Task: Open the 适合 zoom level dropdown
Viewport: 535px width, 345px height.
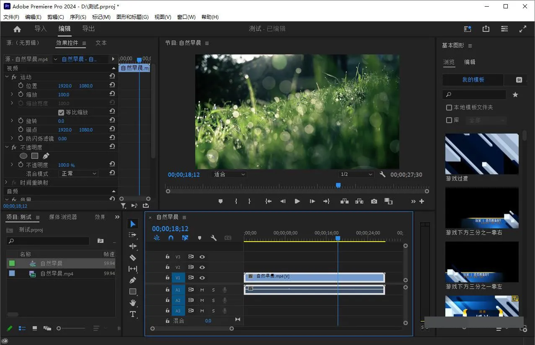Action: tap(229, 175)
